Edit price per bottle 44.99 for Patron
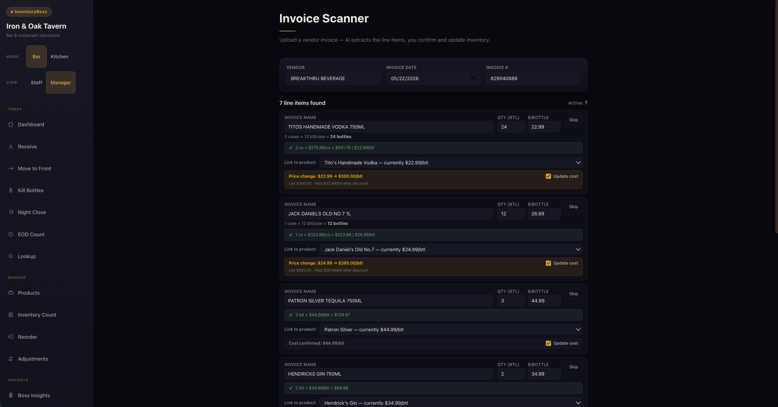Screen dimensions: 778x407 click(x=544, y=301)
